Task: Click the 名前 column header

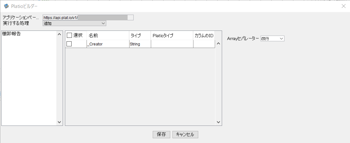Action: tap(108, 36)
